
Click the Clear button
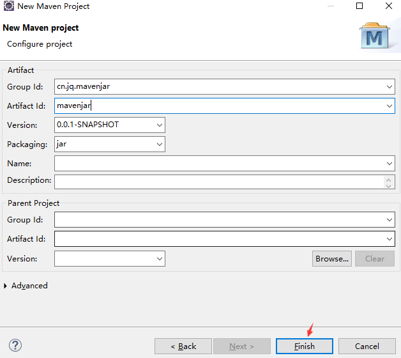click(375, 259)
